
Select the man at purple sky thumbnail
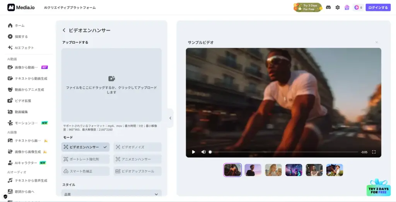pyautogui.click(x=253, y=170)
